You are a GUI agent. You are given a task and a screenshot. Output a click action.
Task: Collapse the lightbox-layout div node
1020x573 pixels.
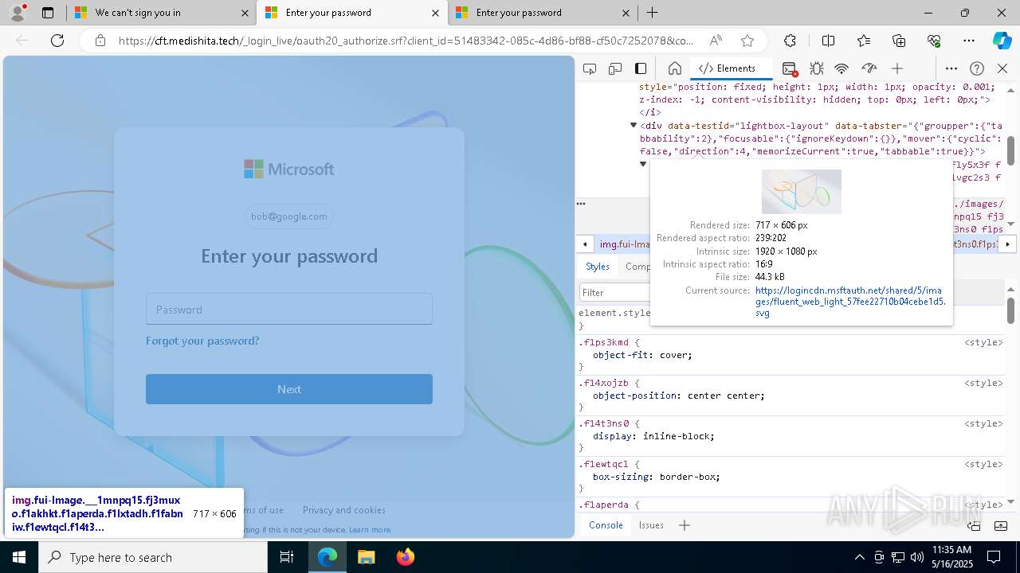[x=634, y=126]
